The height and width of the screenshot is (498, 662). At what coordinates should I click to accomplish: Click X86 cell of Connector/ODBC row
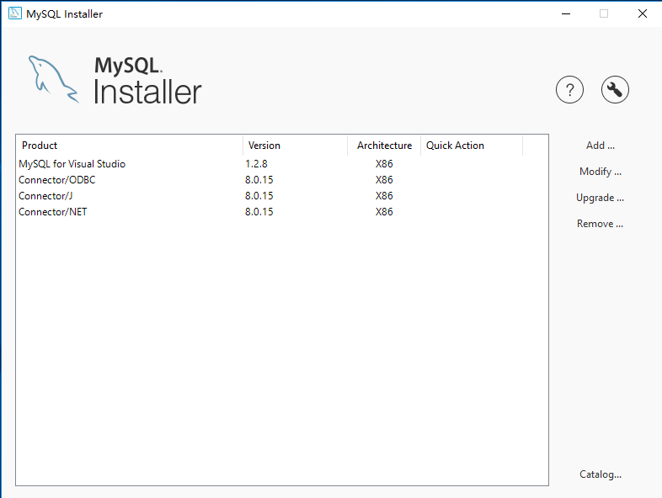point(384,180)
